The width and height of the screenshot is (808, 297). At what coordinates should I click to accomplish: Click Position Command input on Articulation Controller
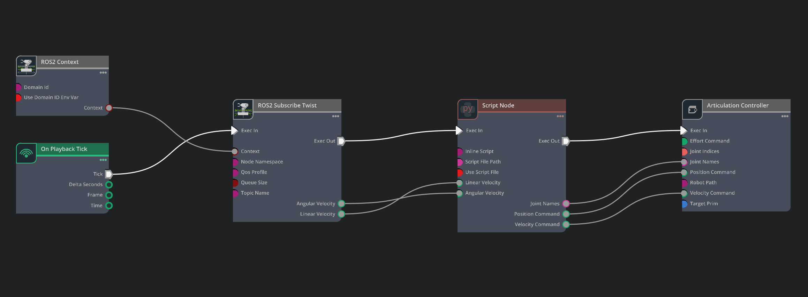684,172
